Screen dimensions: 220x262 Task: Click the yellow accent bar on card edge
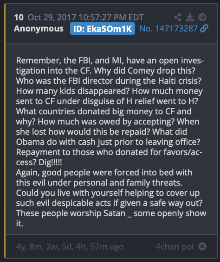(5, 131)
